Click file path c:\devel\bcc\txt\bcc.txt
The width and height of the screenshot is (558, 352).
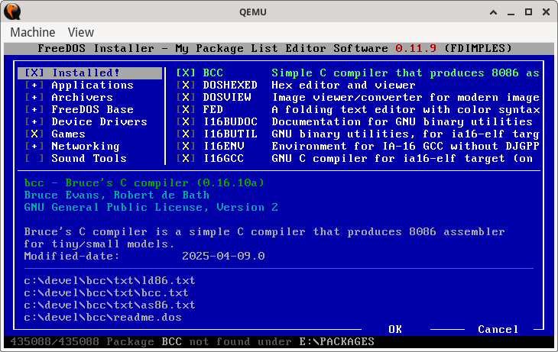(x=106, y=292)
